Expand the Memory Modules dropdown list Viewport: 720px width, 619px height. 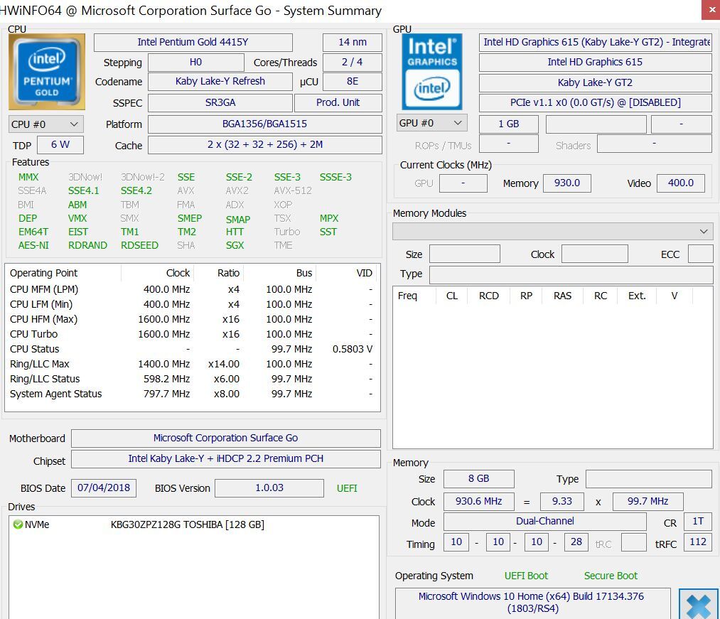tap(552, 232)
